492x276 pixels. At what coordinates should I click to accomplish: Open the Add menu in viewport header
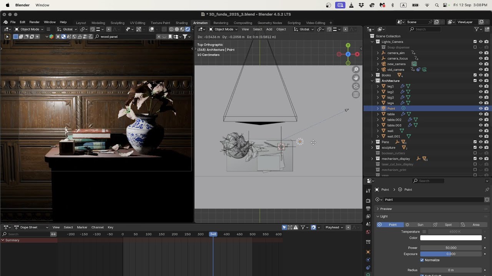click(x=269, y=29)
